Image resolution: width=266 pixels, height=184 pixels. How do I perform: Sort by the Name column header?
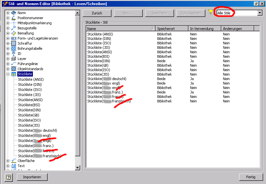pos(121,29)
